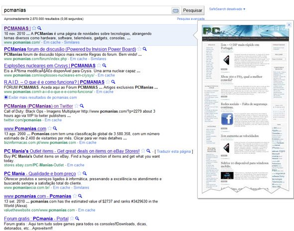Close the page preview popup
This screenshot has height=231, width=294.
point(289,25)
